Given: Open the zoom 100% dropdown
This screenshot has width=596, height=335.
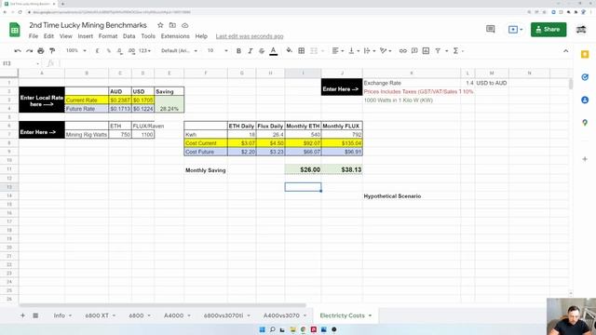Looking at the screenshot, I should coord(76,50).
